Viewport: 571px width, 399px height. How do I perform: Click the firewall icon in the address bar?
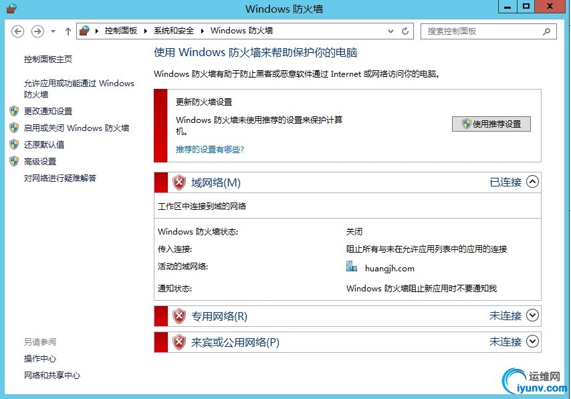(84, 31)
